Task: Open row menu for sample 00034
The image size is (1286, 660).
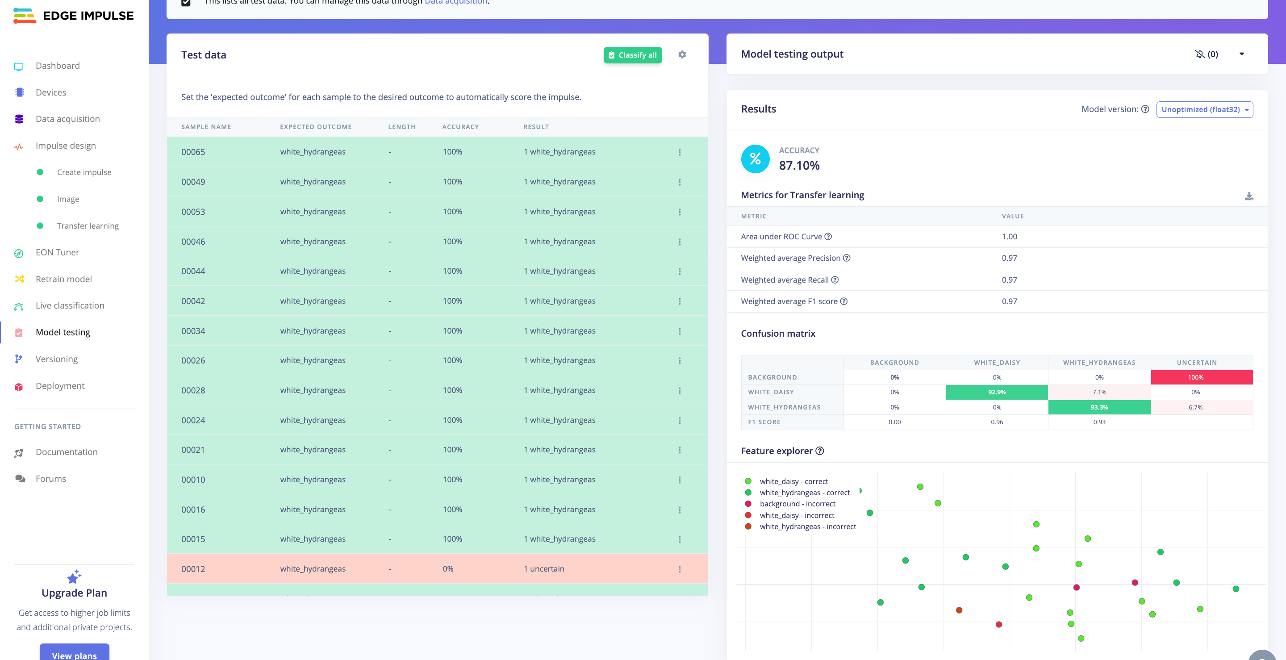Action: click(x=679, y=331)
